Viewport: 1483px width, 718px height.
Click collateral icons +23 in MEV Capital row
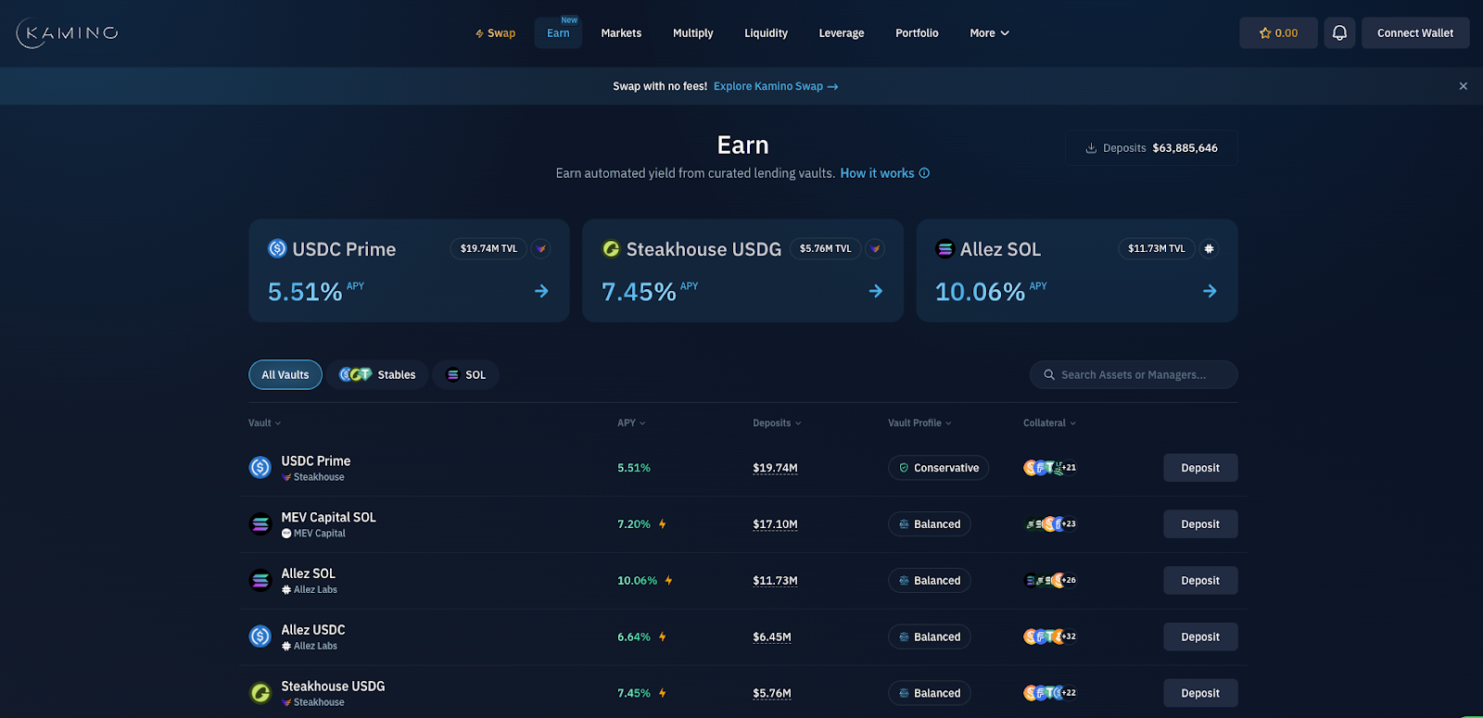click(1050, 524)
